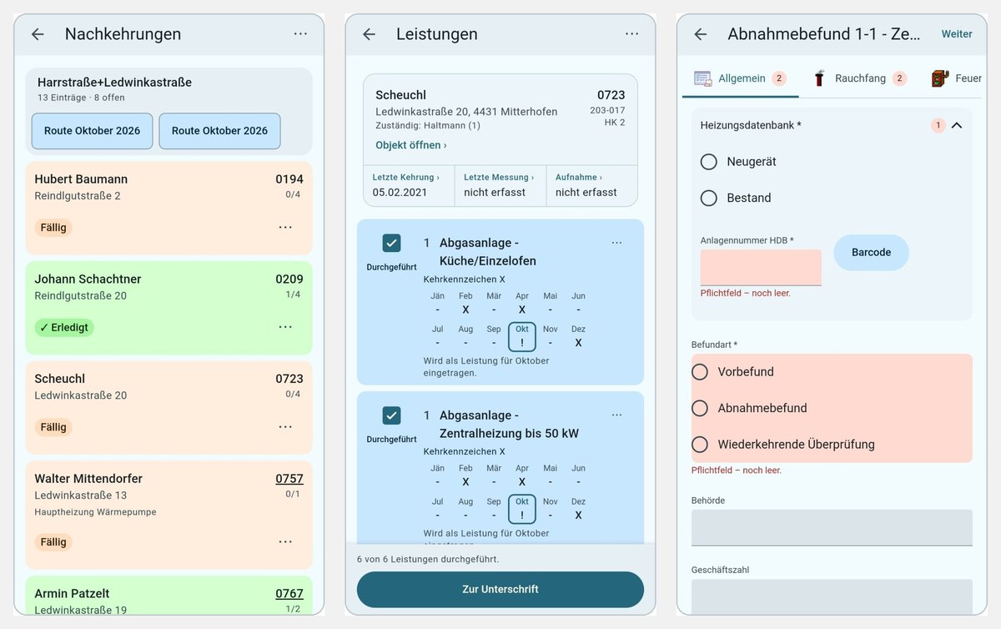The image size is (1001, 629).
Task: Go back from Abnahmebefund screen
Action: [701, 34]
